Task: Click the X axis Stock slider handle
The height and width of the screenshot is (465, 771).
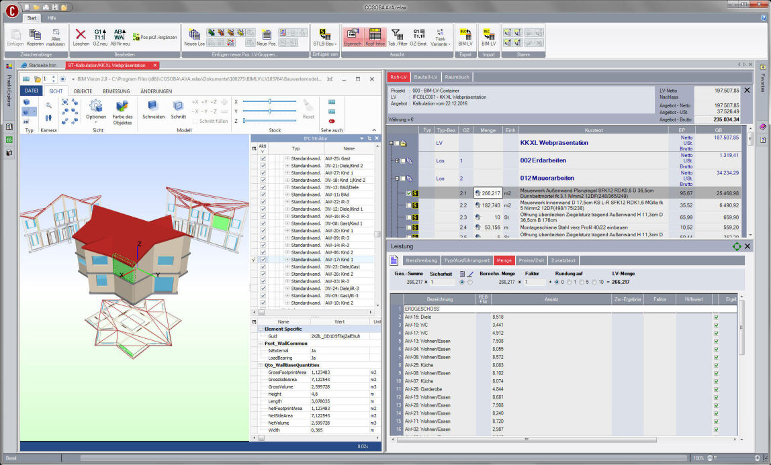Action: tap(269, 101)
